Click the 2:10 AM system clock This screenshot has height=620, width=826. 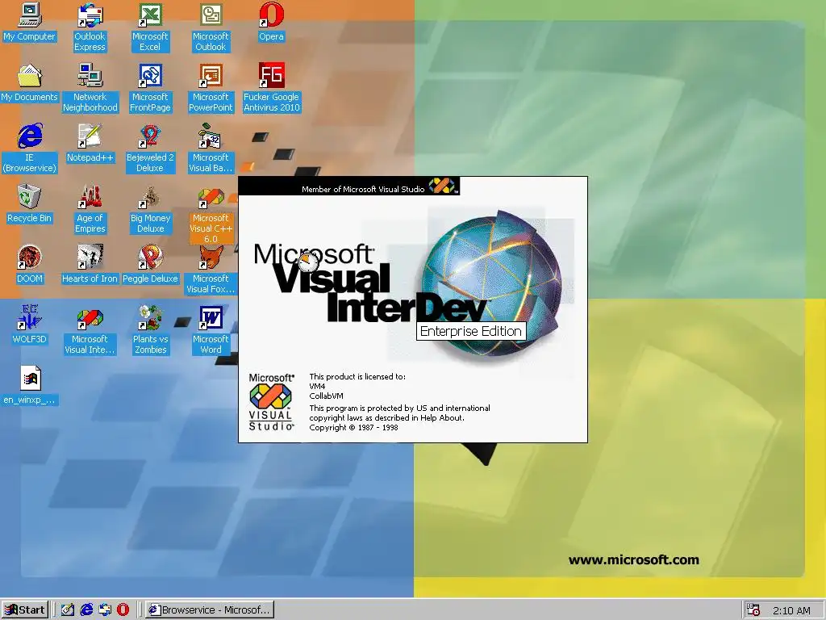coord(791,610)
